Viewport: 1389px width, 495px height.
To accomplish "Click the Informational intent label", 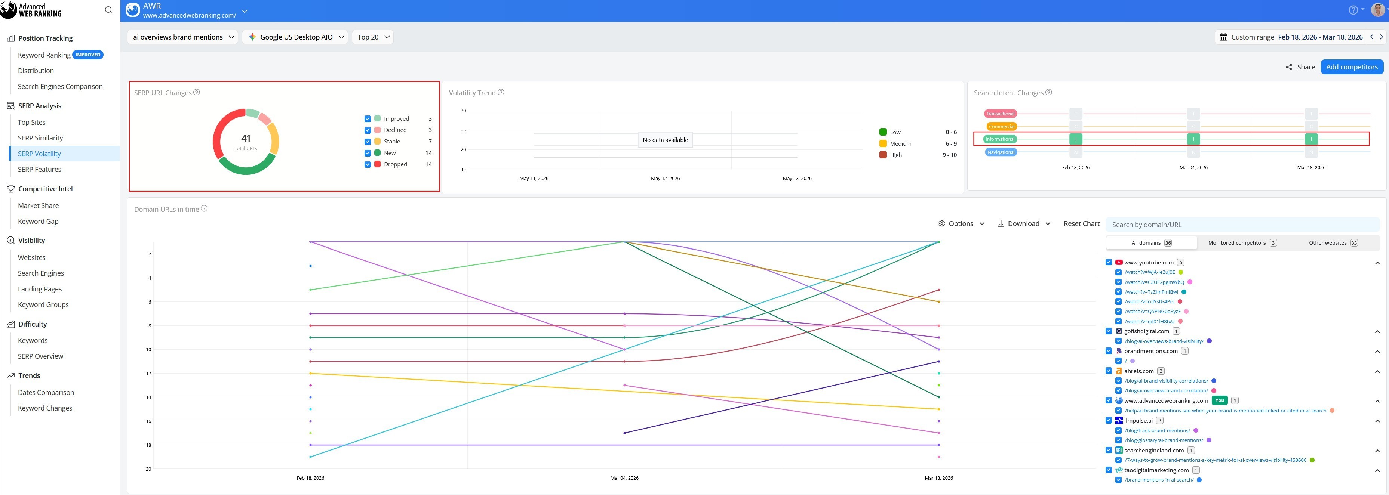I will pos(1000,139).
